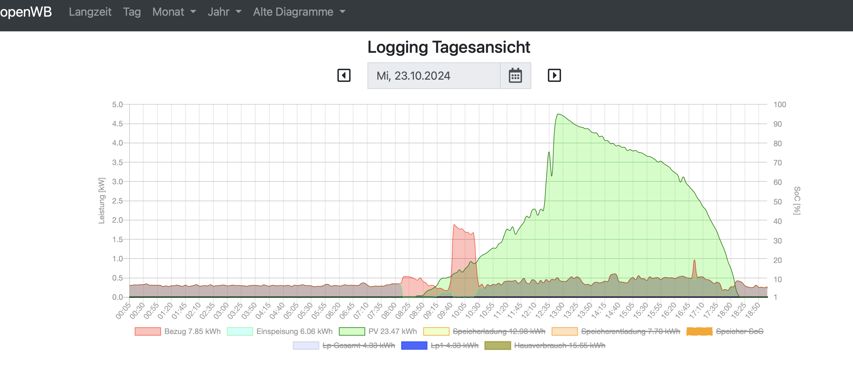Image resolution: width=853 pixels, height=390 pixels.
Task: Click the blue Lp1 legend box
Action: point(414,346)
